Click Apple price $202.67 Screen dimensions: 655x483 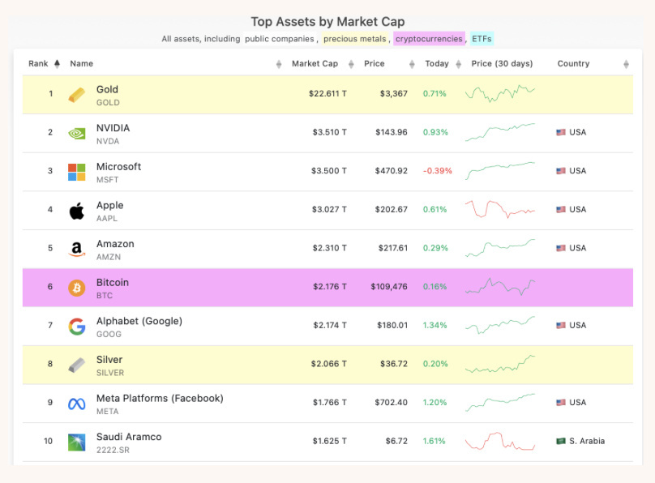point(391,209)
